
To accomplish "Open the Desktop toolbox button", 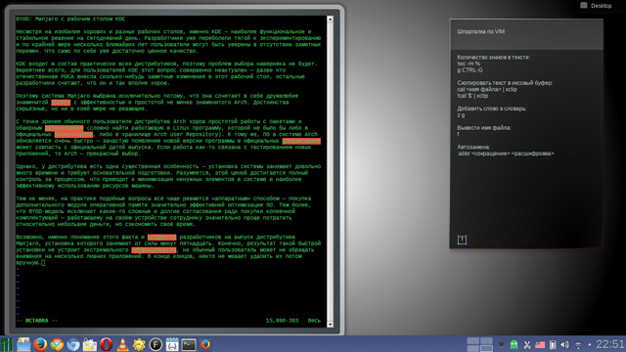I will [x=596, y=6].
